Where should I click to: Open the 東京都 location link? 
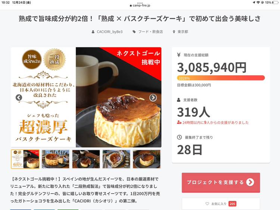click(x=183, y=32)
